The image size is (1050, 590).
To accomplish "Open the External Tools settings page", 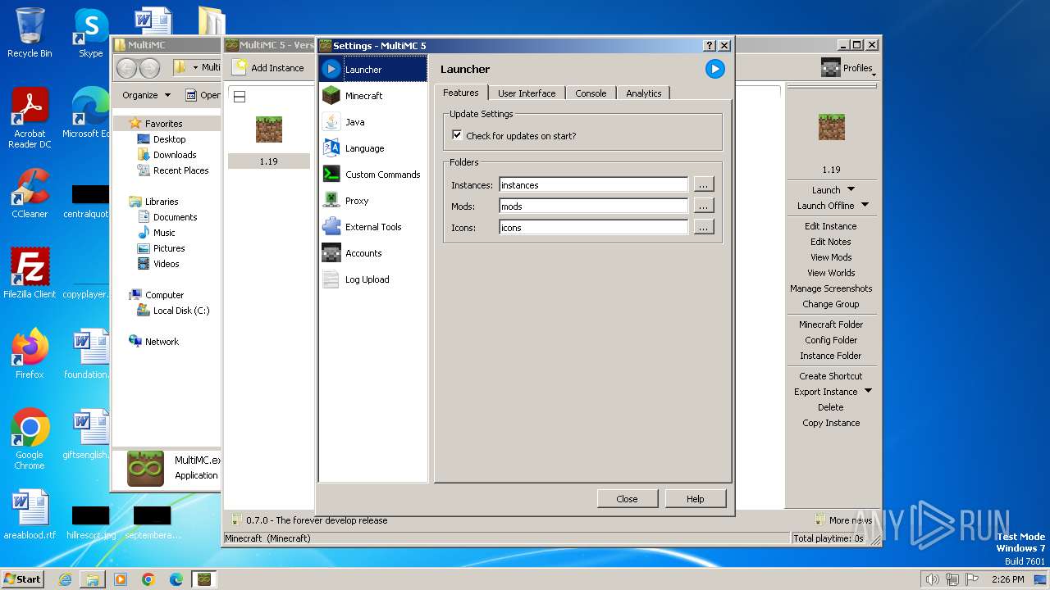I will click(x=373, y=227).
